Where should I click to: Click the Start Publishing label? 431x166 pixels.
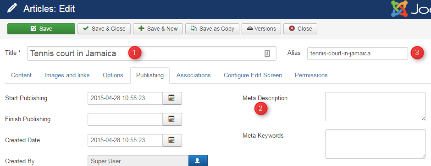pyautogui.click(x=26, y=98)
